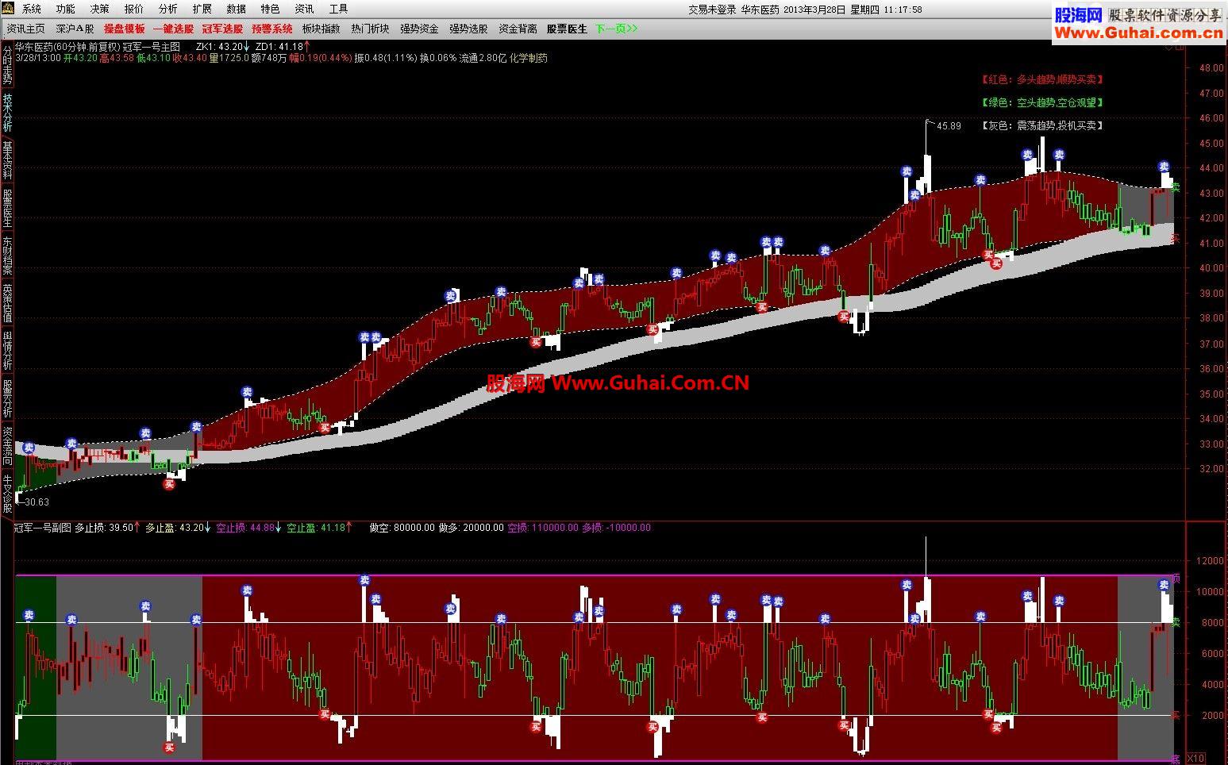This screenshot has height=765, width=1228.
Task: Go to 资讯主页 in the toolbar
Action: pyautogui.click(x=26, y=29)
